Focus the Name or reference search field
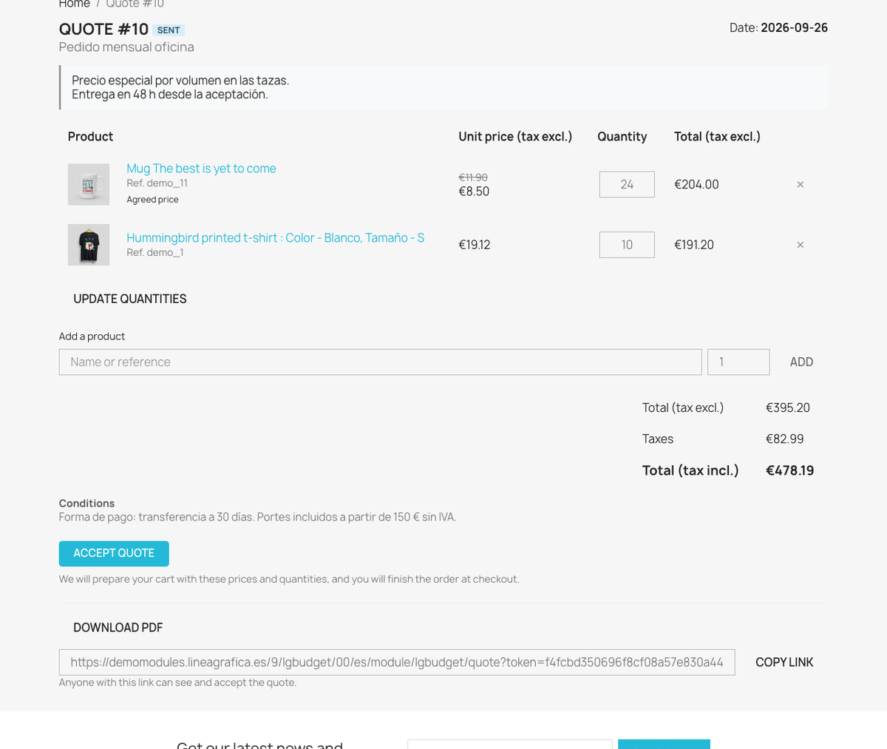 [380, 362]
